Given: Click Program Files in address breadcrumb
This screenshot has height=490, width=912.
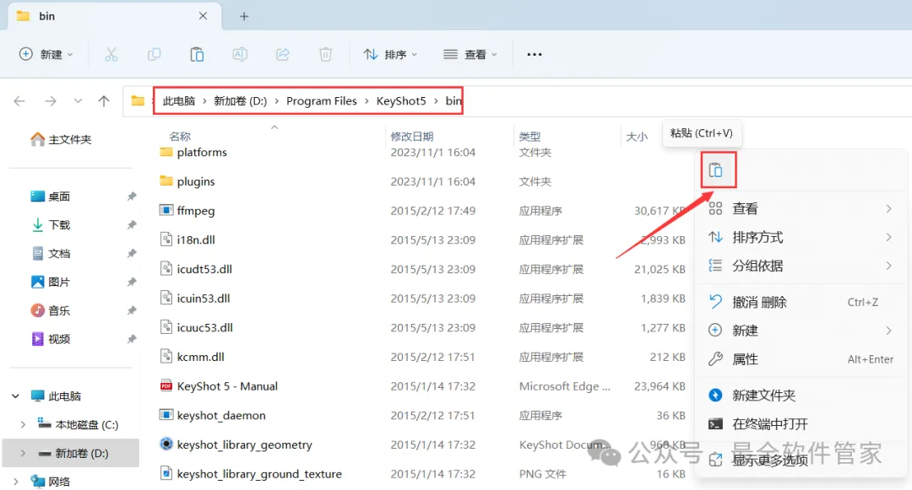Looking at the screenshot, I should [322, 101].
